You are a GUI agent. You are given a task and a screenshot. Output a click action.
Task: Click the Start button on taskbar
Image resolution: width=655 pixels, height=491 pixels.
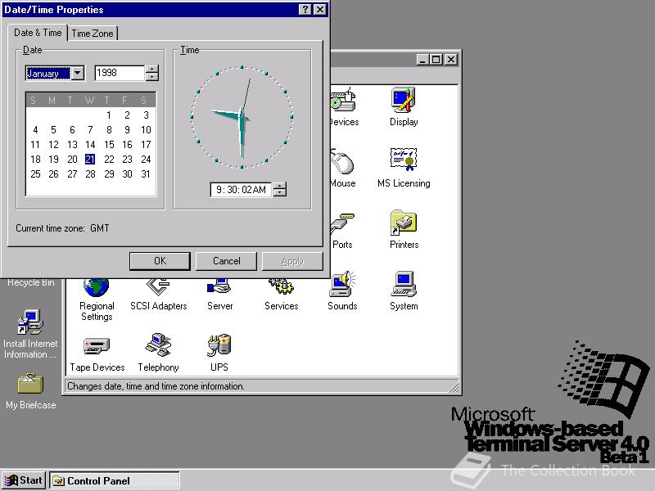(x=24, y=480)
